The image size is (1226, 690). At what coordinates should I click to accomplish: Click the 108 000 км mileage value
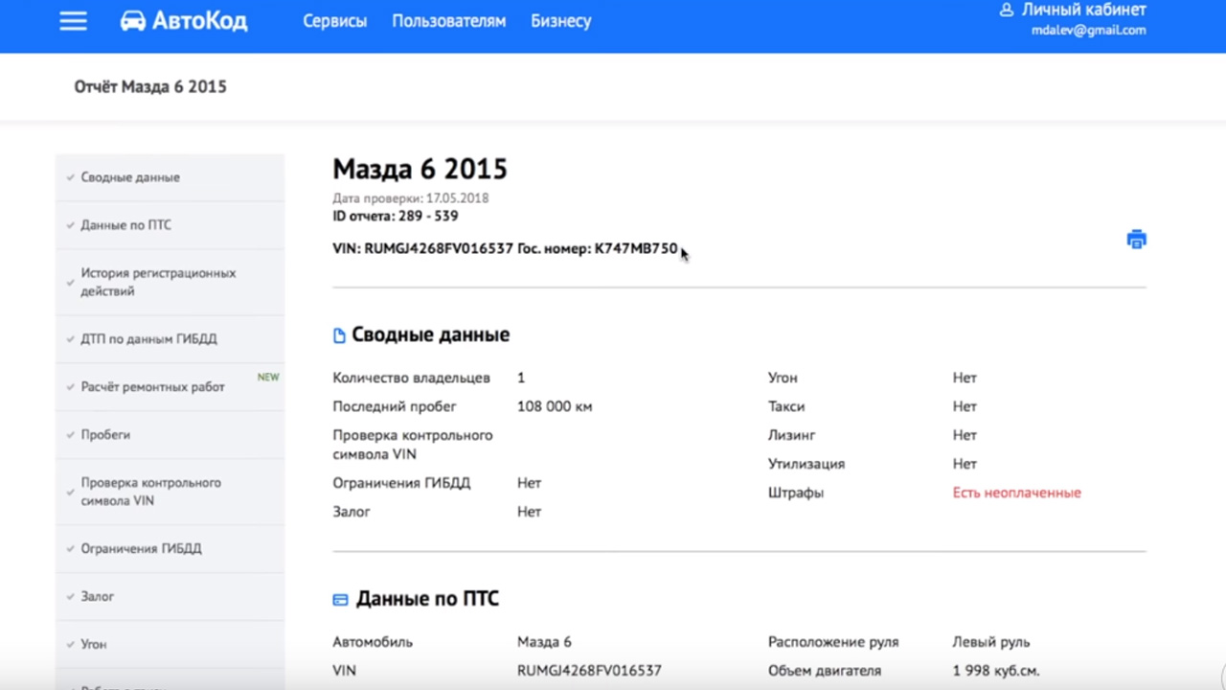(x=555, y=406)
